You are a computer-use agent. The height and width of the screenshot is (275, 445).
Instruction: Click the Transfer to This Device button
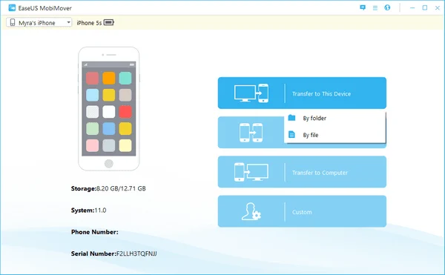(302, 93)
